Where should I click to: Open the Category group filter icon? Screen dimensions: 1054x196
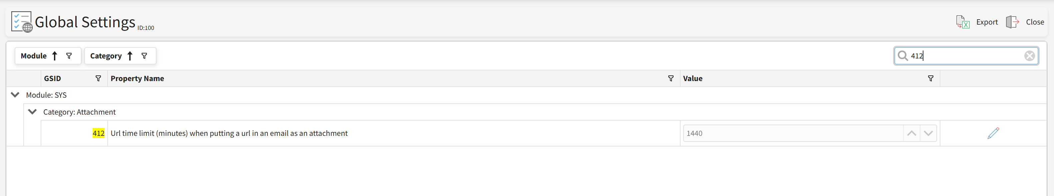coord(145,56)
